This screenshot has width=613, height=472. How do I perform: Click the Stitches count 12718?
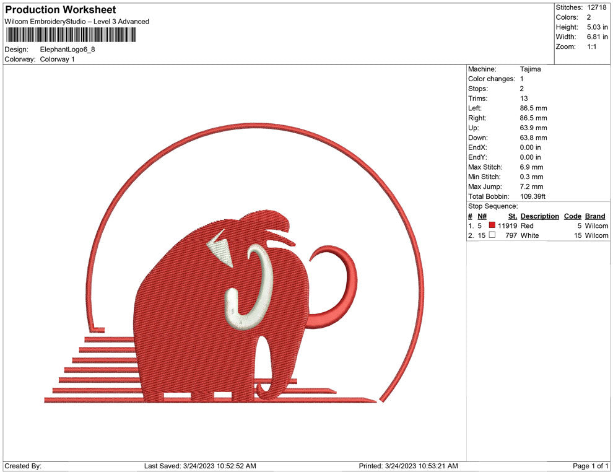[596, 6]
